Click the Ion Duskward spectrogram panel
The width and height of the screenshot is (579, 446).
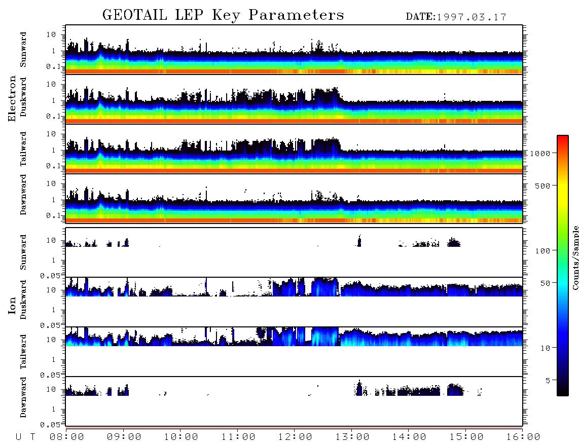294,302
